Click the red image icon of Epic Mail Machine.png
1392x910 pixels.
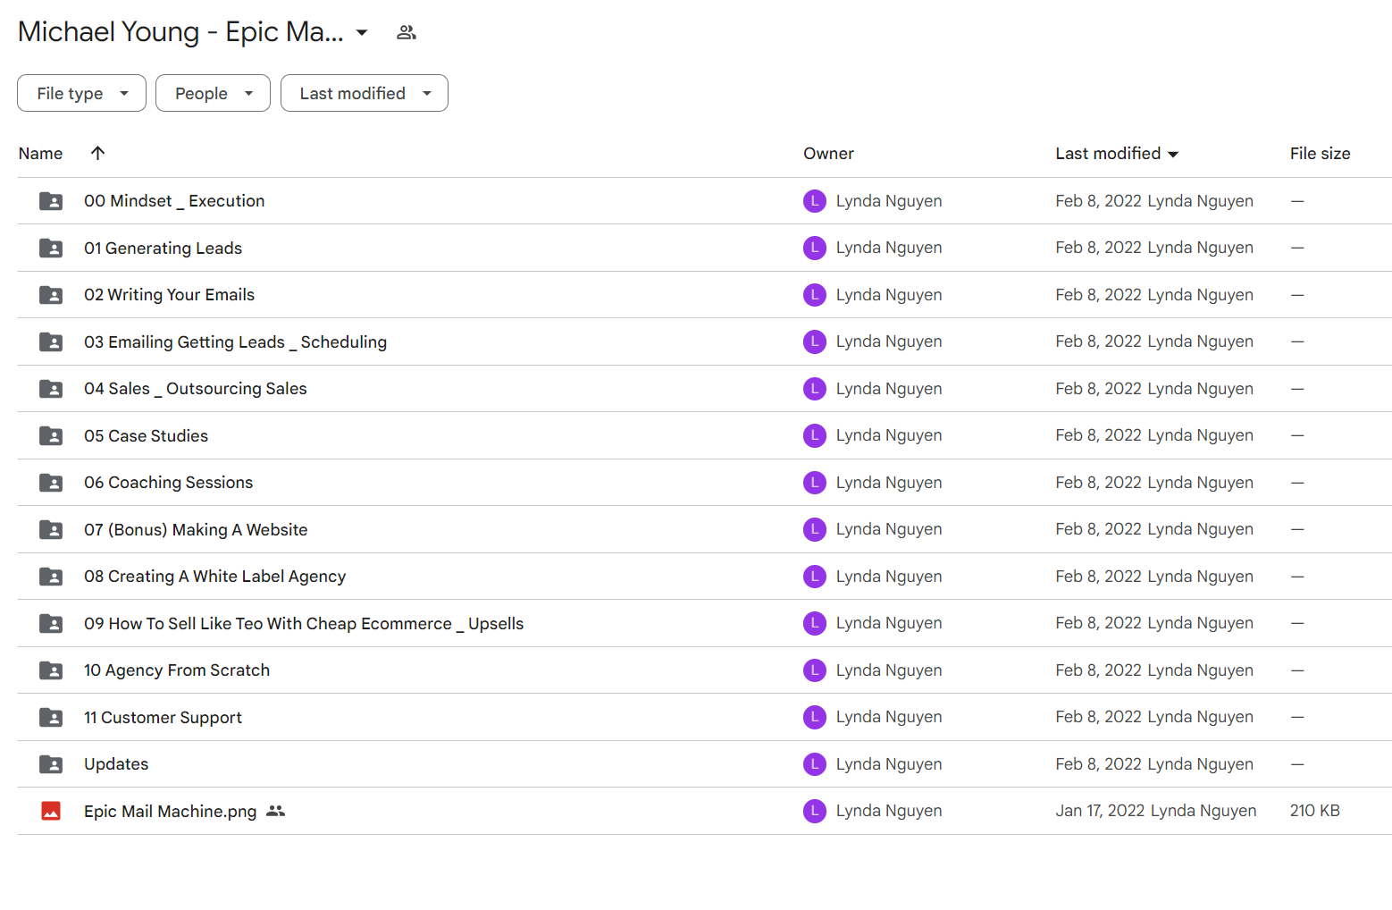[51, 811]
